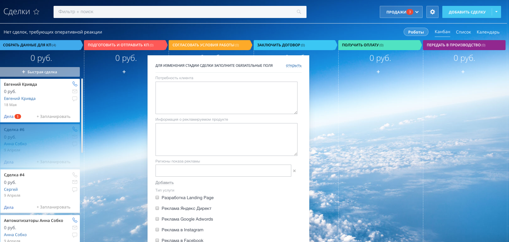Image resolution: width=509 pixels, height=242 pixels.
Task: Focus the Фильтр + поиск field
Action: (x=180, y=12)
